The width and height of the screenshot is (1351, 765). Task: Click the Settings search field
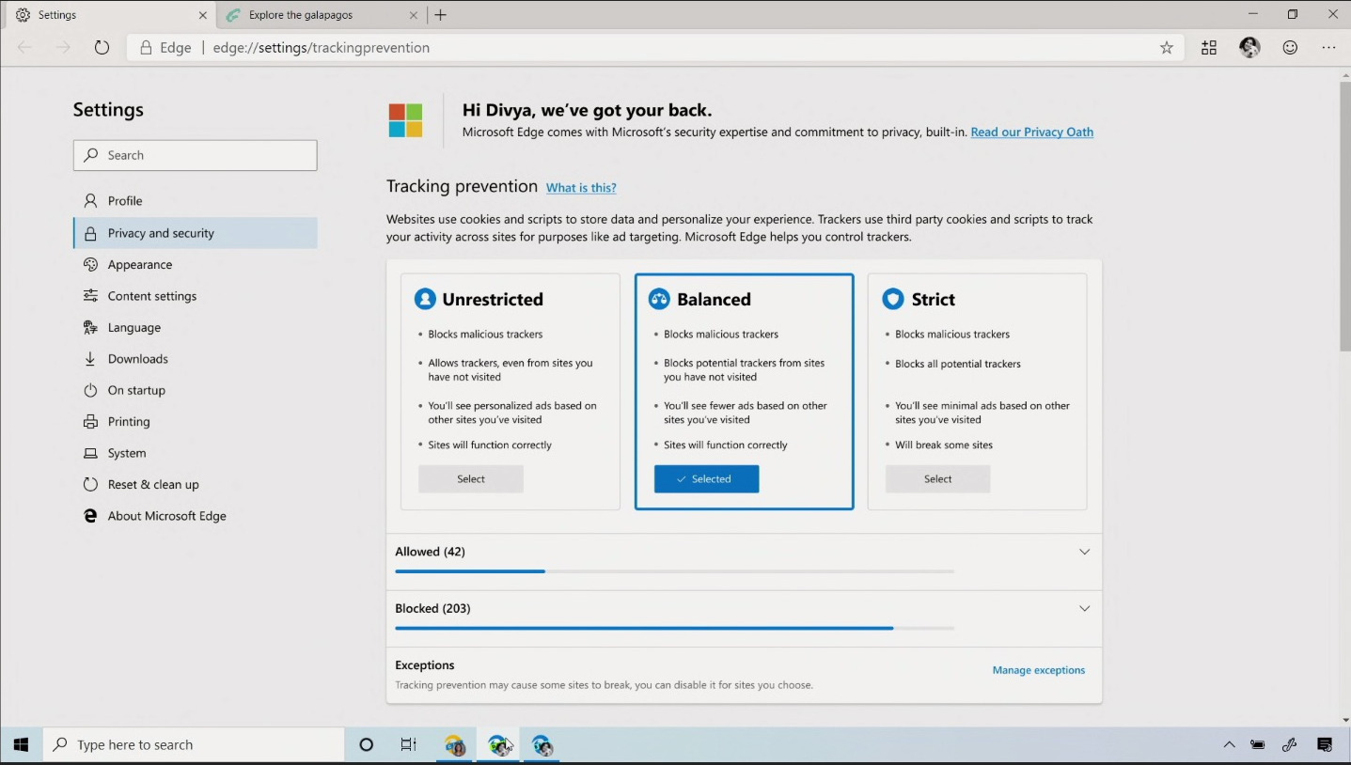point(196,155)
